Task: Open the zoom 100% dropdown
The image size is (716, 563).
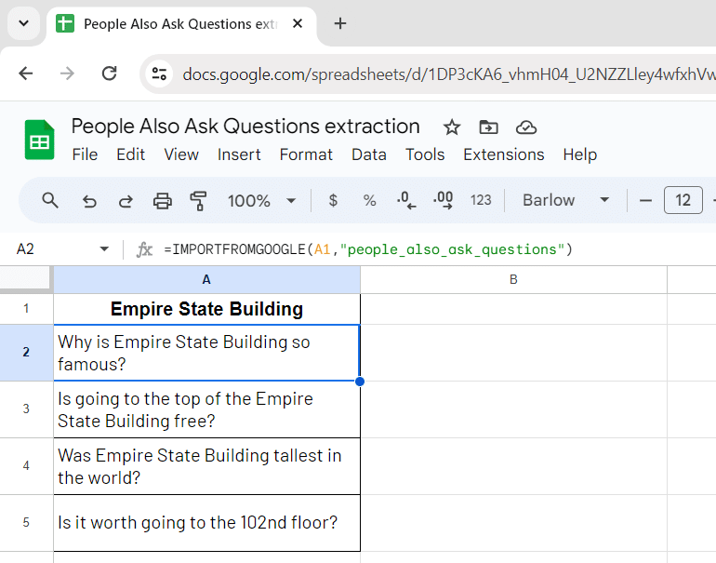Action: coord(261,200)
